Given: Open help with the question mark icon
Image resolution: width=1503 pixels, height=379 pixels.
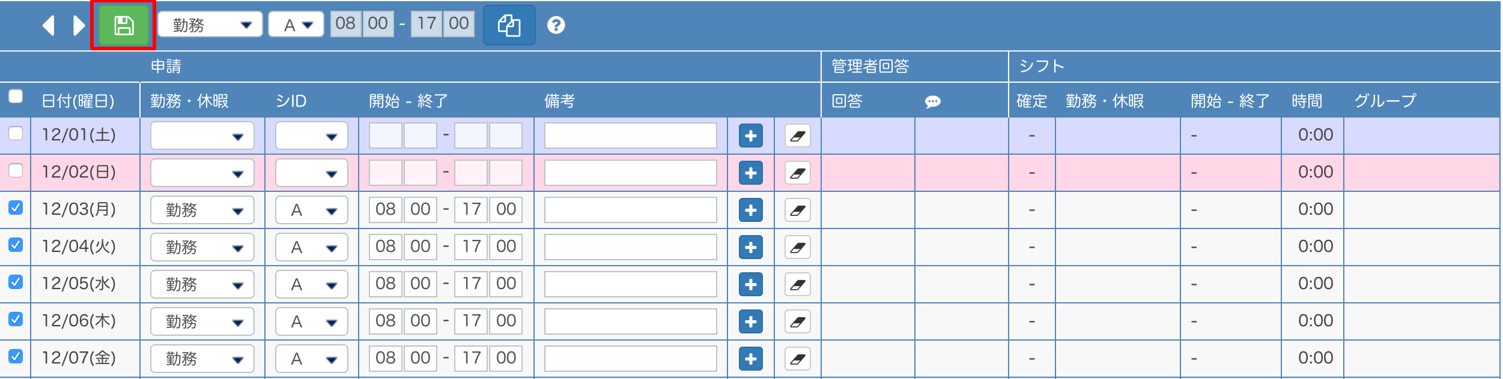Looking at the screenshot, I should [556, 25].
